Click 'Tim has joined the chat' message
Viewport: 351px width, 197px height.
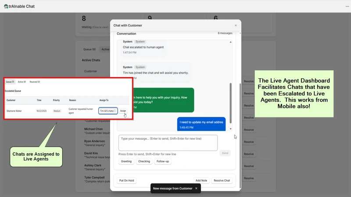pos(156,73)
